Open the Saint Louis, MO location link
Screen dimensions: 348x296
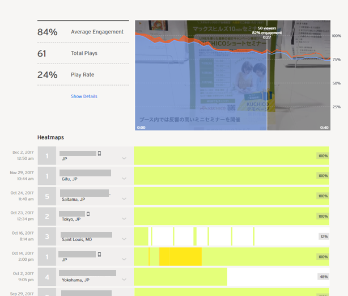77,239
